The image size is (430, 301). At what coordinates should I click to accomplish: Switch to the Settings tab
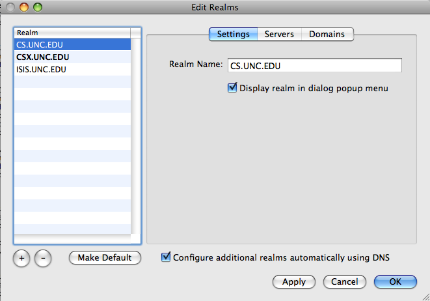[x=233, y=34]
